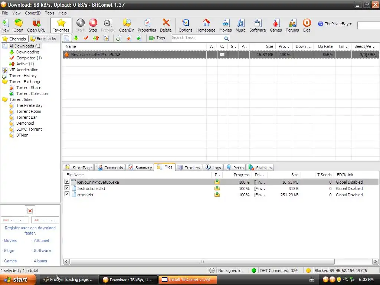
Task: Switch to the Peers tab
Action: [x=235, y=167]
